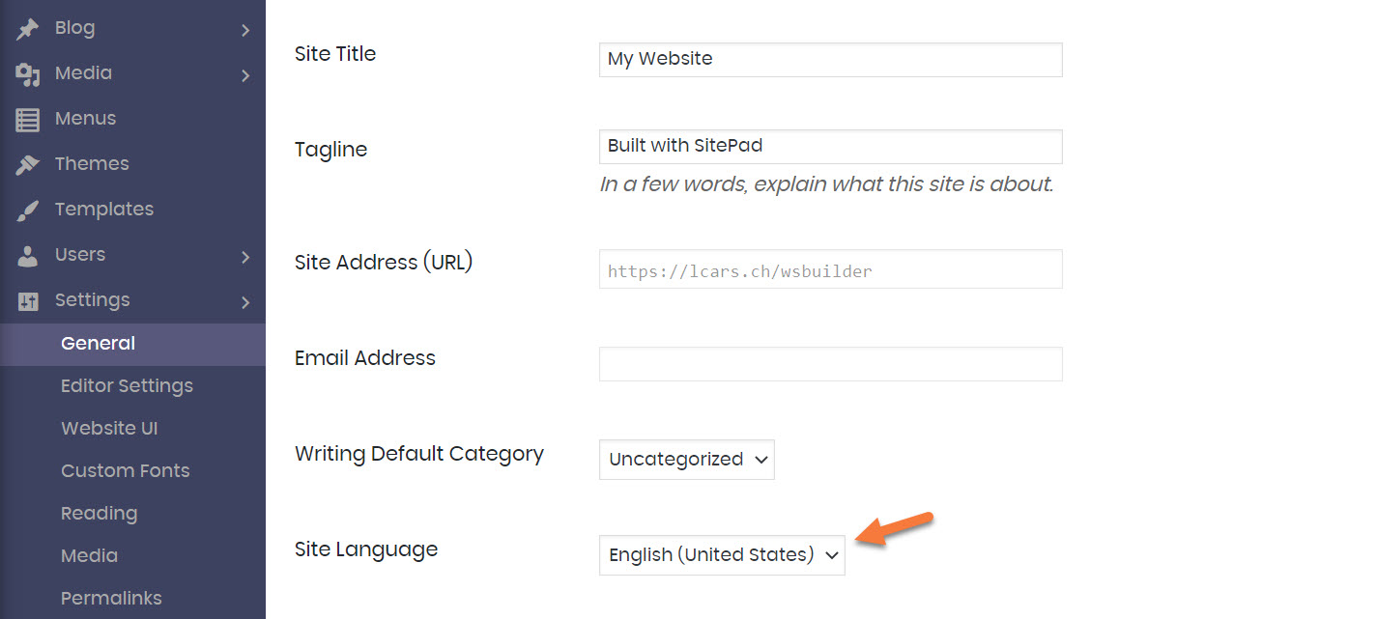1377x619 pixels.
Task: Click the Settings sliders icon
Action: (28, 301)
